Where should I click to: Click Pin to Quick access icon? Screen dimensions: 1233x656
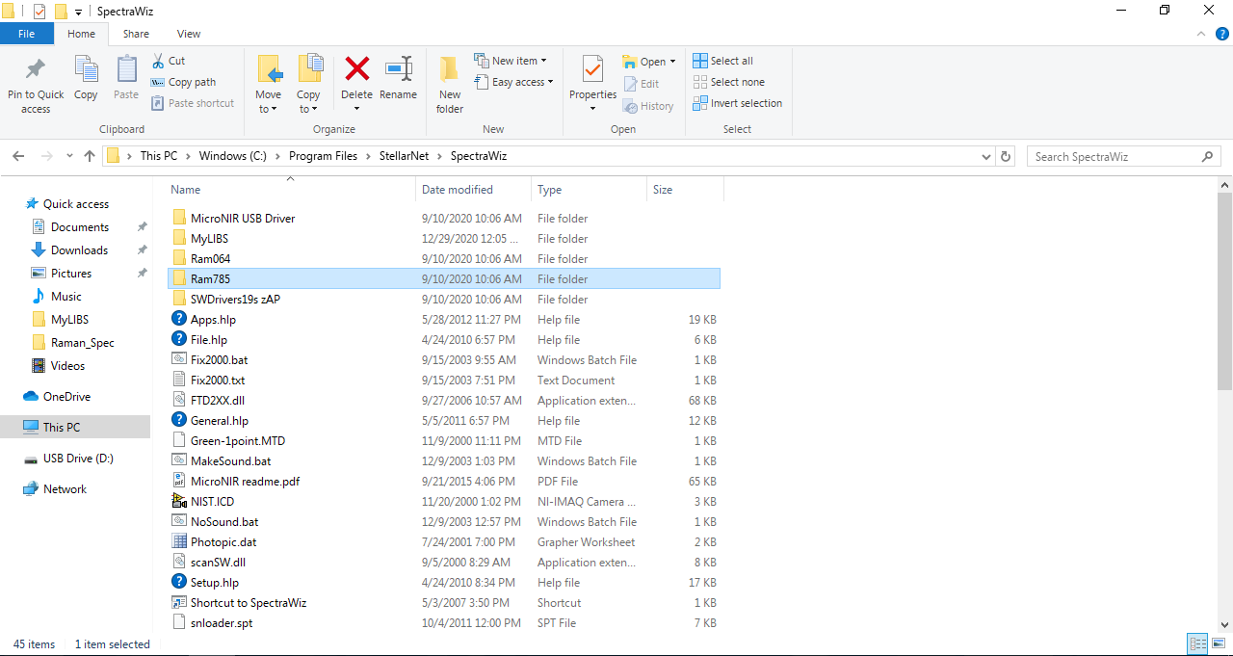click(x=36, y=70)
